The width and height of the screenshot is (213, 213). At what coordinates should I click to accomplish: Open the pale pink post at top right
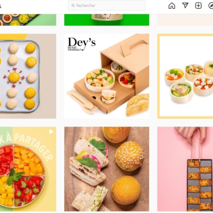[185, 20]
